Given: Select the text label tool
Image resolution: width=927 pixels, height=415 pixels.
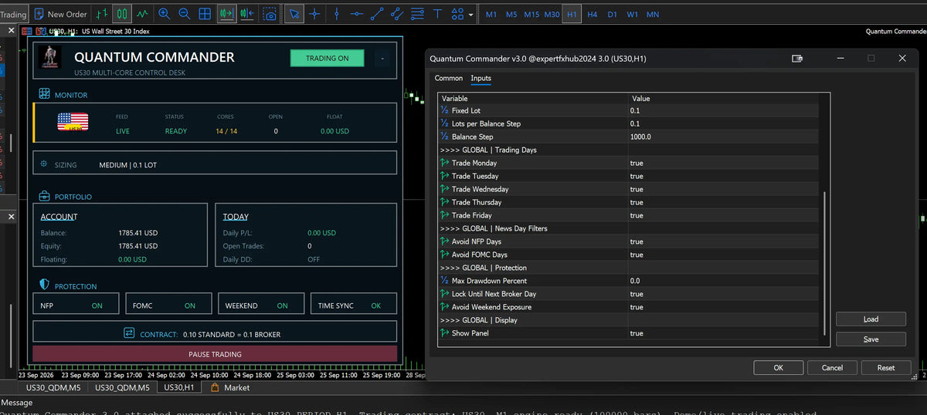Looking at the screenshot, I should (x=437, y=14).
